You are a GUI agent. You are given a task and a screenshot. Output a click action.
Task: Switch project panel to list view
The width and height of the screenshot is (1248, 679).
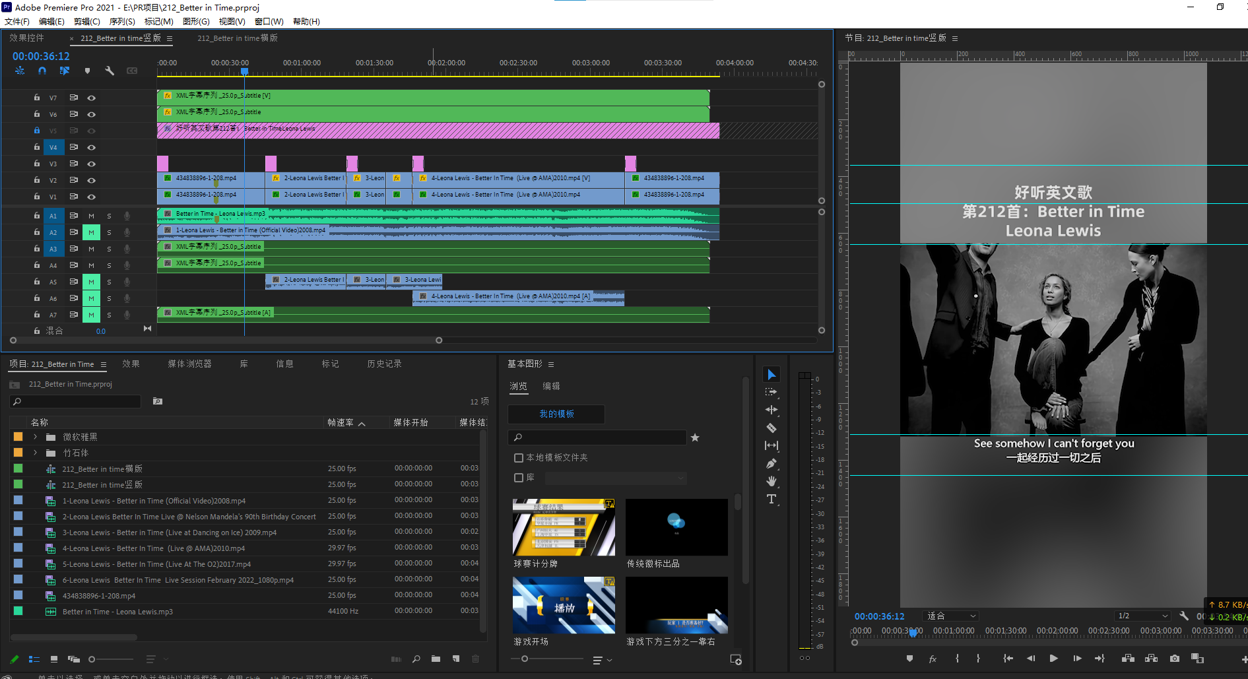point(34,659)
